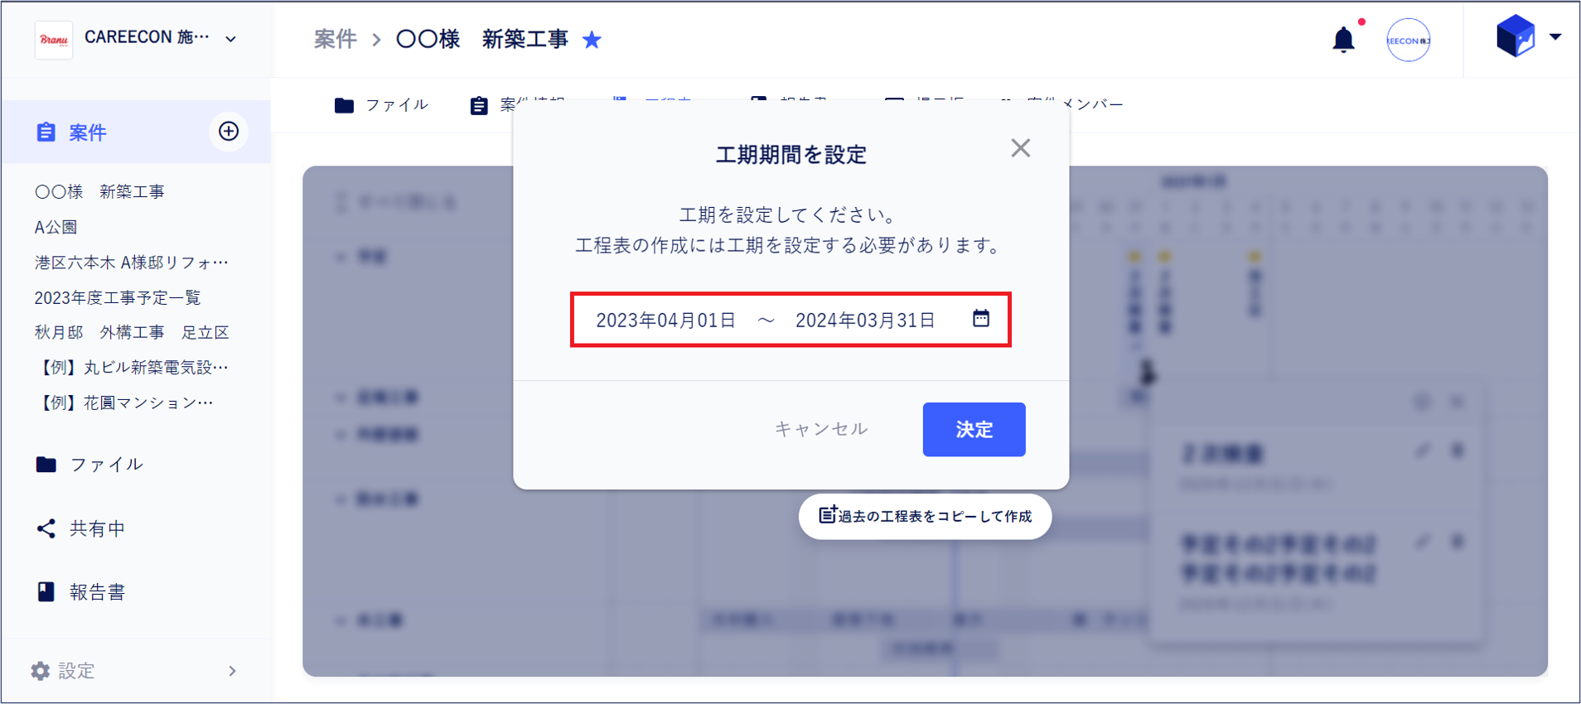Screen dimensions: 1581x704
Task: Click the folder icon beside sidebar ファイル
Action: pyautogui.click(x=46, y=464)
